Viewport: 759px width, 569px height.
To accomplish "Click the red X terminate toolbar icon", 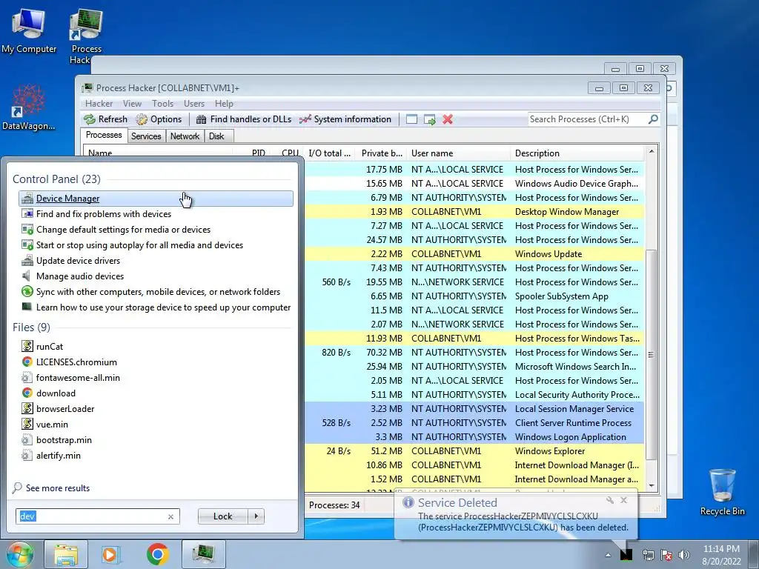I will tap(448, 119).
